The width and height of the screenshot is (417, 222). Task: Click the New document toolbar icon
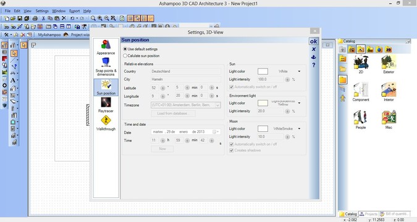point(7,18)
